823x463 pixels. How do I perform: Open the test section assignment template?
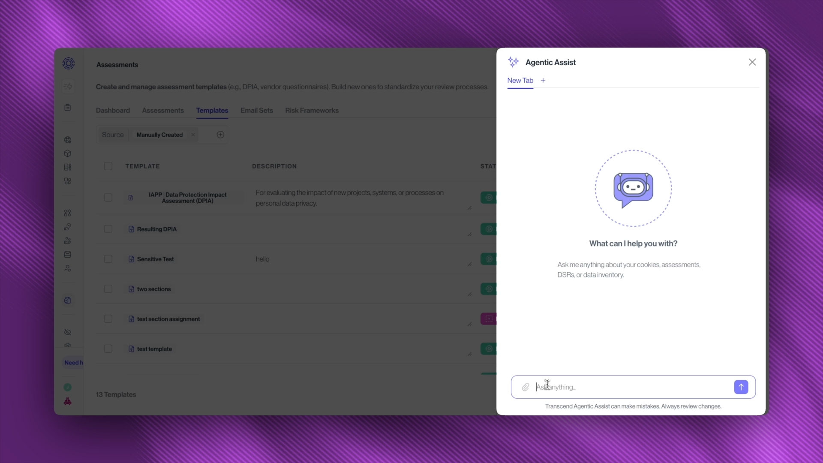coord(168,319)
